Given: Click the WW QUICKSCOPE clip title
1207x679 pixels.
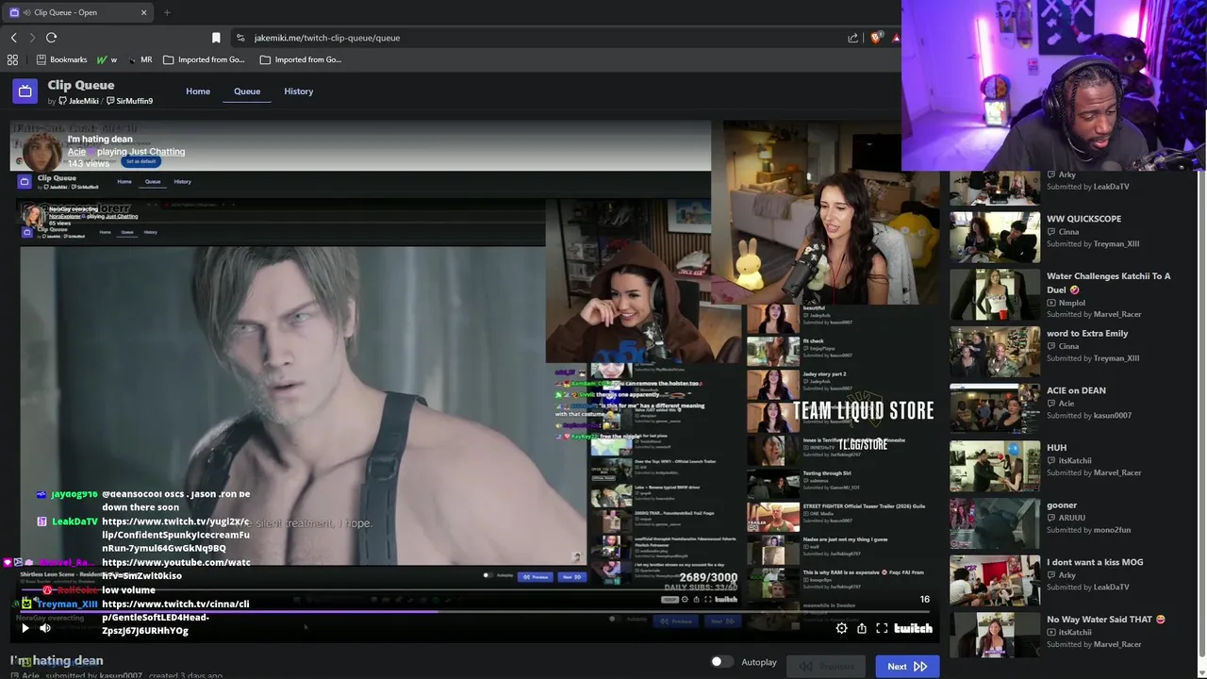Looking at the screenshot, I should tap(1083, 219).
